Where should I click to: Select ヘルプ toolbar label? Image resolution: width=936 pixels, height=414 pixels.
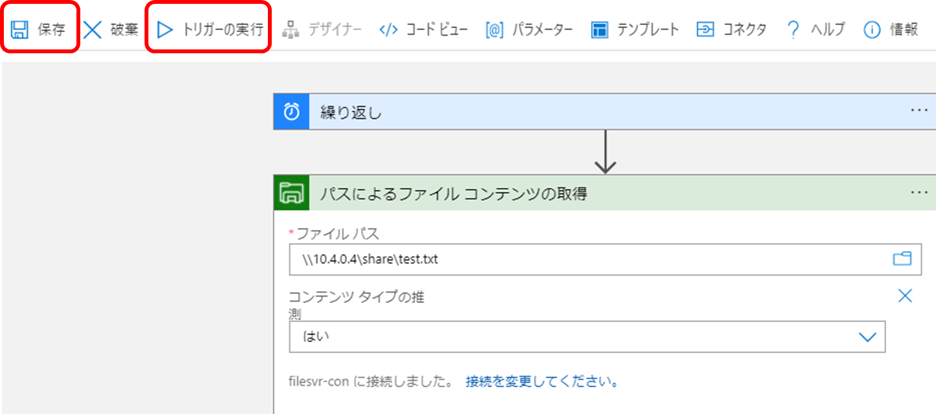(x=828, y=30)
